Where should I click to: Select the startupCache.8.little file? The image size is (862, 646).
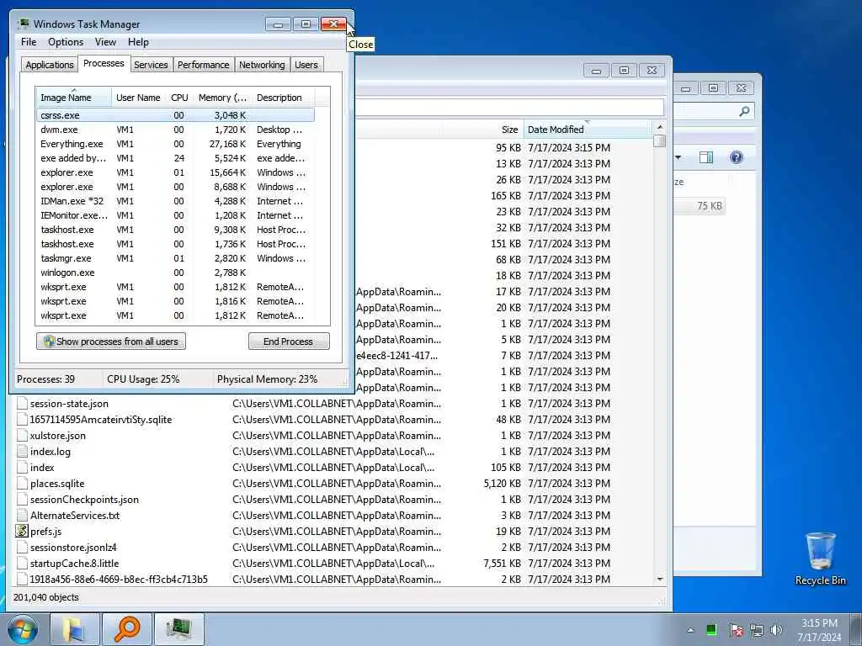[x=332, y=563]
